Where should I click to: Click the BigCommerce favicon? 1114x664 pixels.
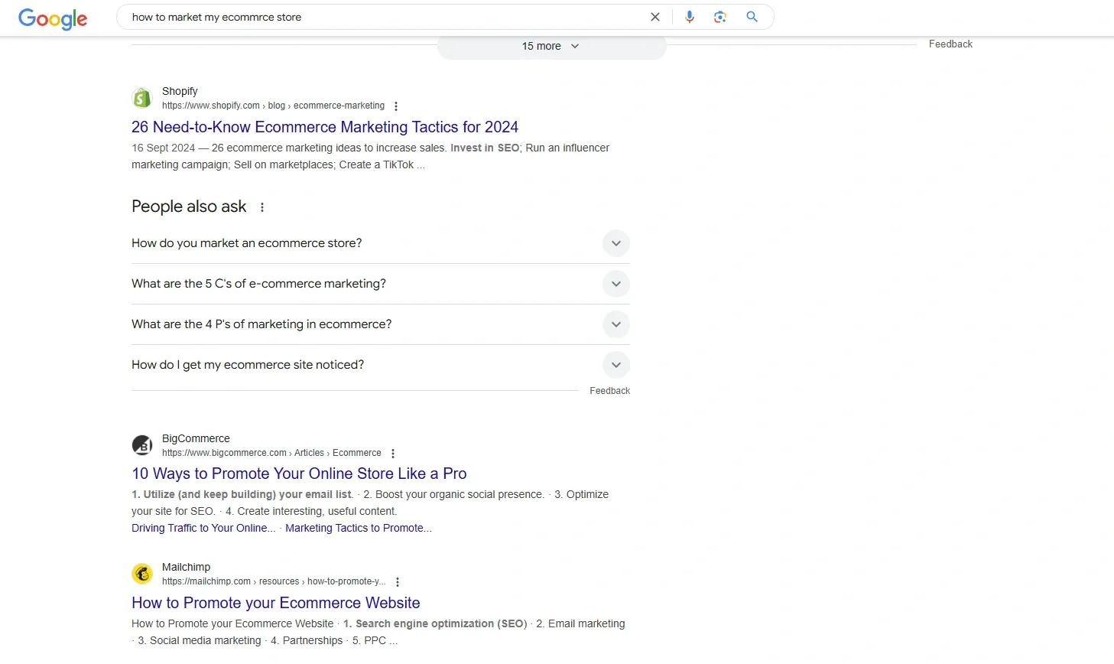point(142,444)
